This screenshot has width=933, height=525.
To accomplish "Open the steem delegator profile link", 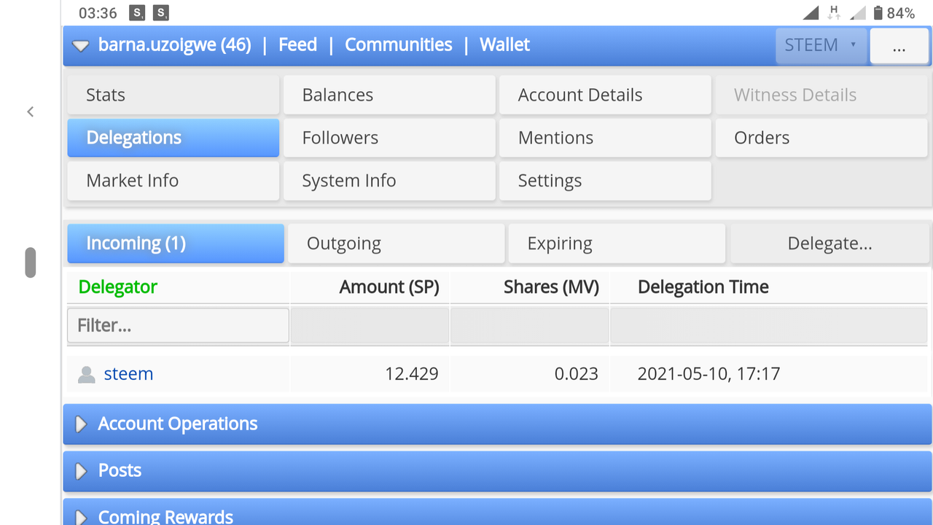I will click(128, 374).
